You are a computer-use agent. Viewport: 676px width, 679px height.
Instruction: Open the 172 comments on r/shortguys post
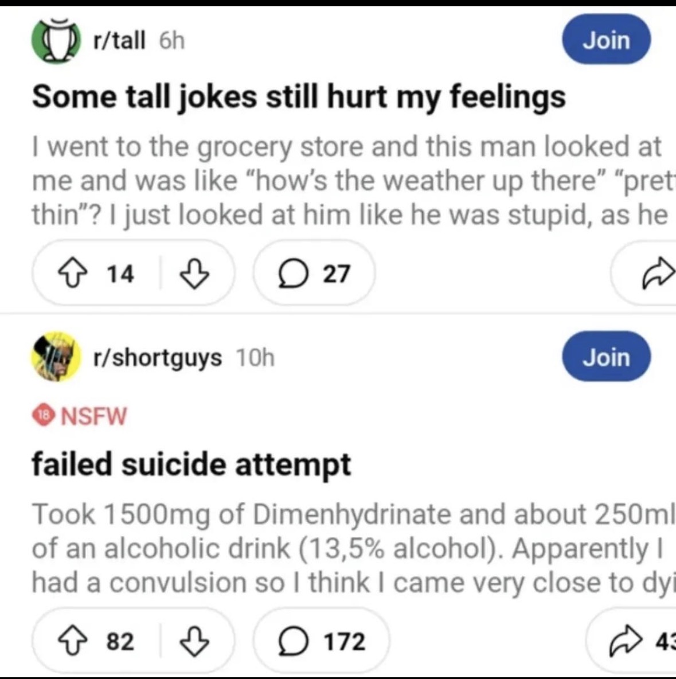(322, 641)
